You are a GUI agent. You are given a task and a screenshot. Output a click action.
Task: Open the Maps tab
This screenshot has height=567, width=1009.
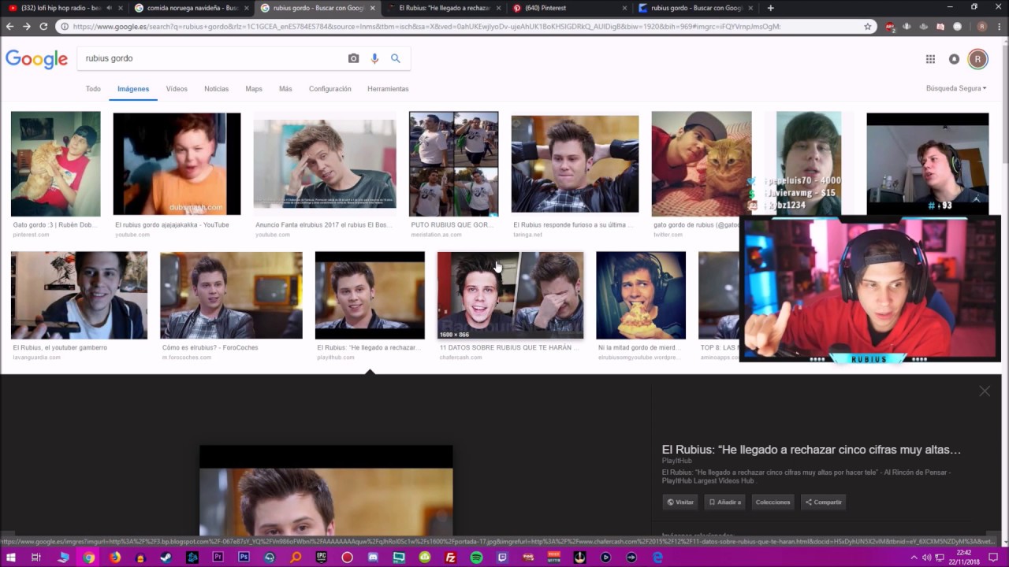[254, 89]
